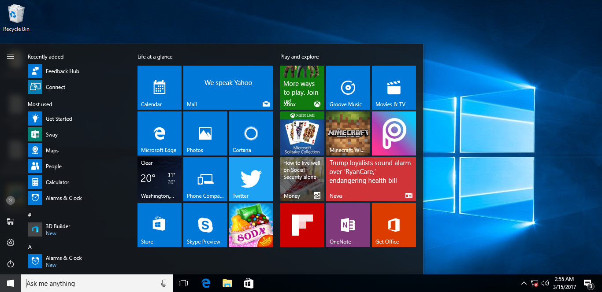Viewport: 602px width, 292px height.
Task: Open Task View on taskbar
Action: point(183,283)
